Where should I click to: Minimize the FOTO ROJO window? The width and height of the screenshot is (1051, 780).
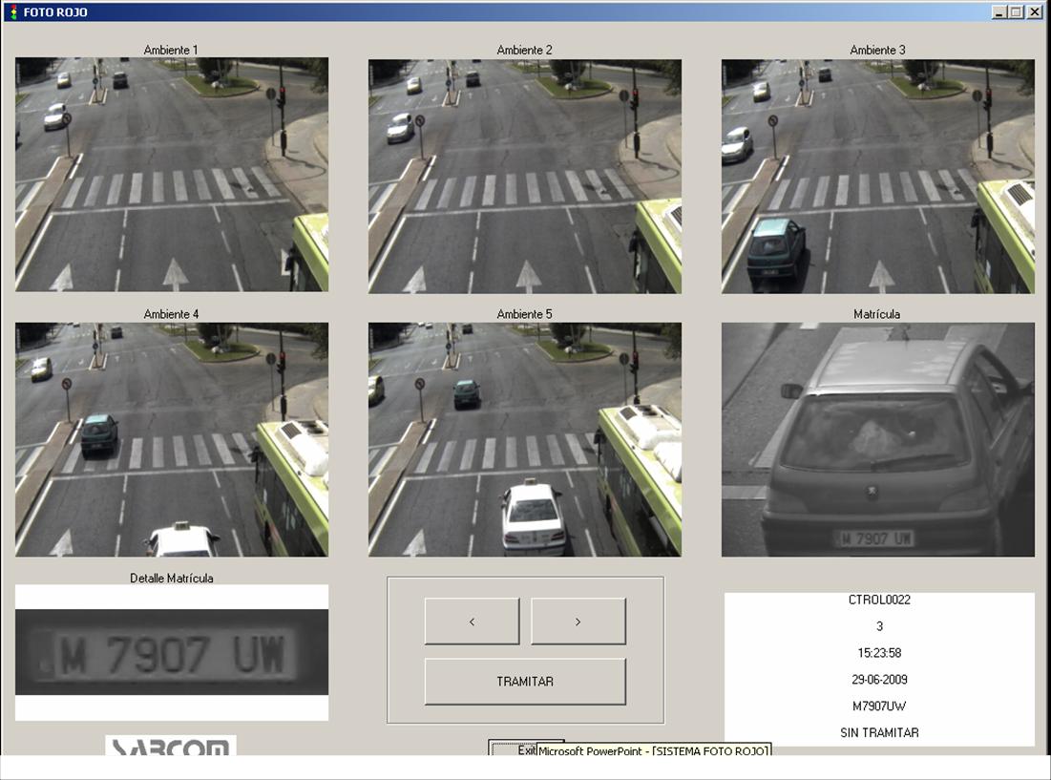pyautogui.click(x=999, y=12)
